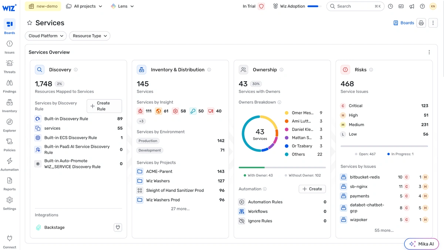Open the board's three-dot options menu

tap(433, 23)
